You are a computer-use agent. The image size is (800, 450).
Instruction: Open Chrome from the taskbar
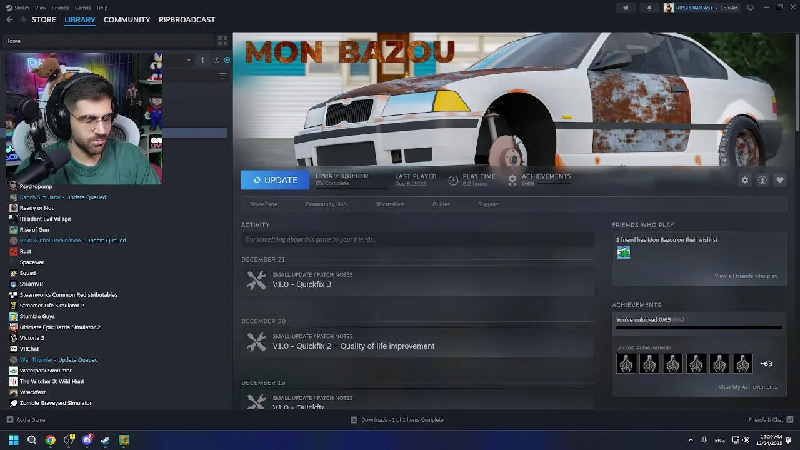51,440
